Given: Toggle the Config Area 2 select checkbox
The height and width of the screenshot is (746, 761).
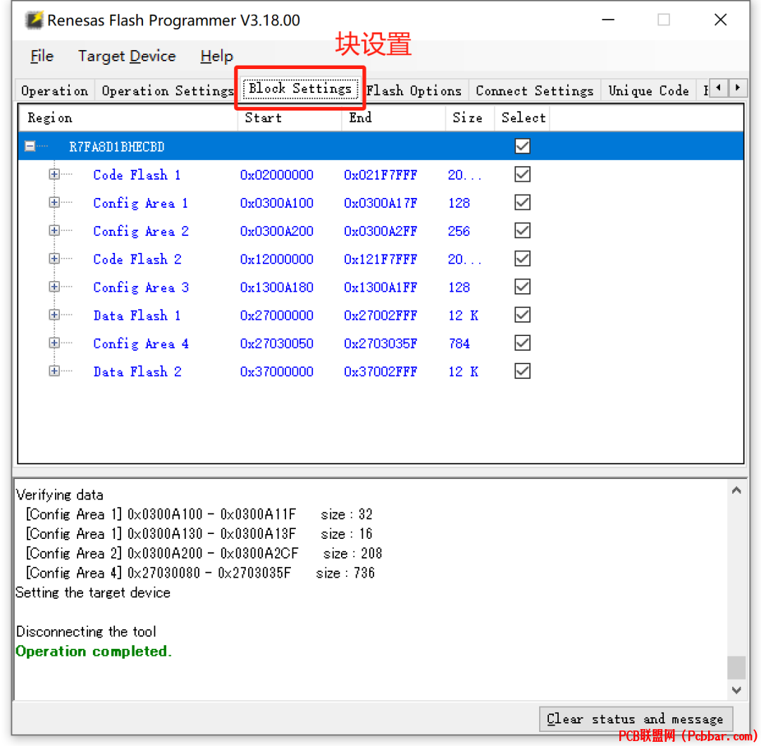Looking at the screenshot, I should click(522, 230).
